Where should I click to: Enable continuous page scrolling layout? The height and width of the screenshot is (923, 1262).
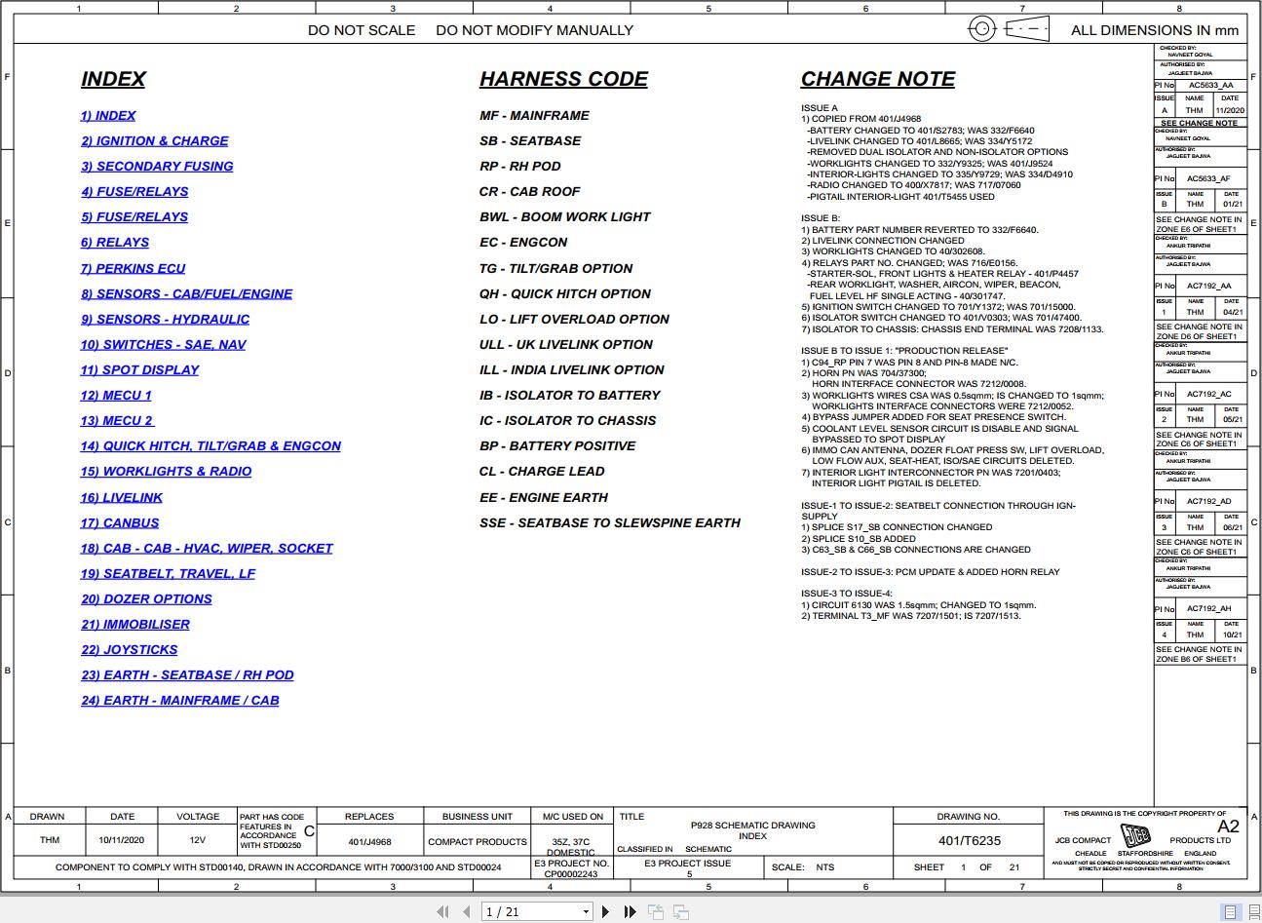click(1254, 912)
